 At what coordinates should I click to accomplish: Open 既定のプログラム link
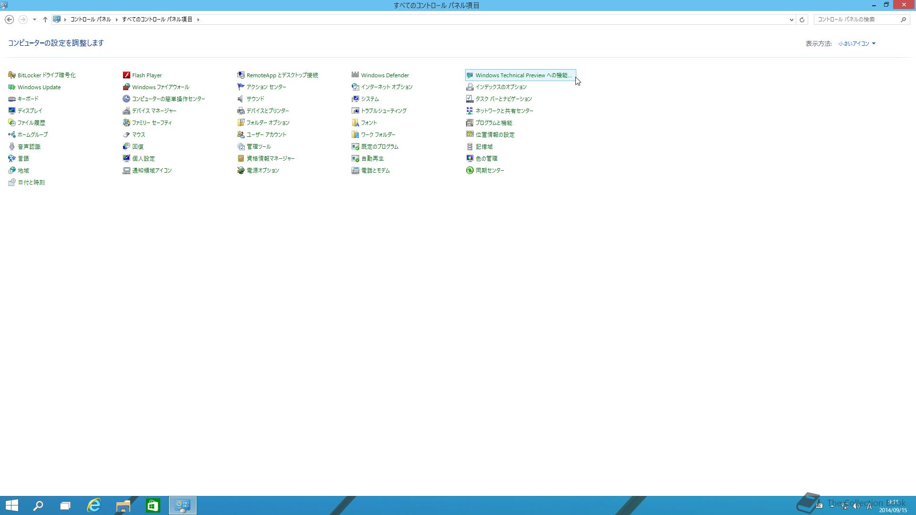379,146
